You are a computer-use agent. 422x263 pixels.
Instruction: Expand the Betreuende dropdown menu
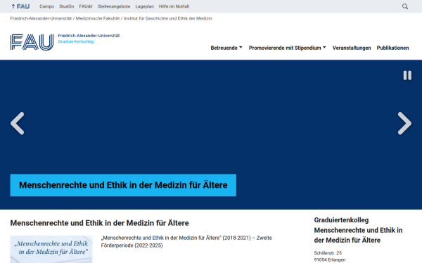point(226,48)
